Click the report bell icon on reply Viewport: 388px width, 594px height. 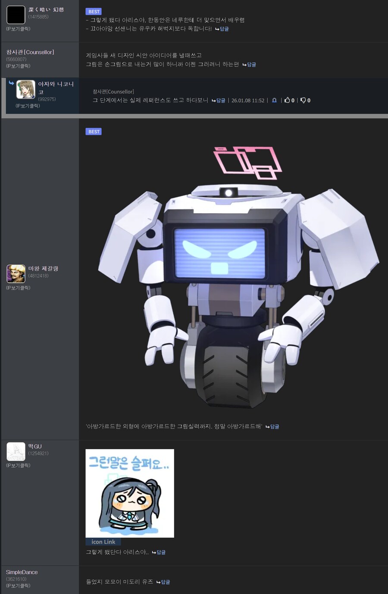(274, 101)
